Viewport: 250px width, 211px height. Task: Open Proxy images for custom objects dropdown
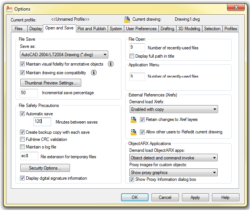pos(173,173)
